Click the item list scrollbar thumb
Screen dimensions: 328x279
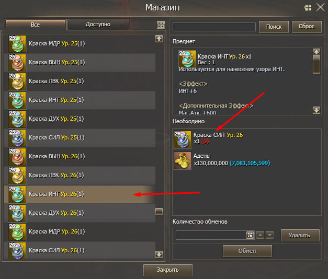pyautogui.click(x=159, y=212)
